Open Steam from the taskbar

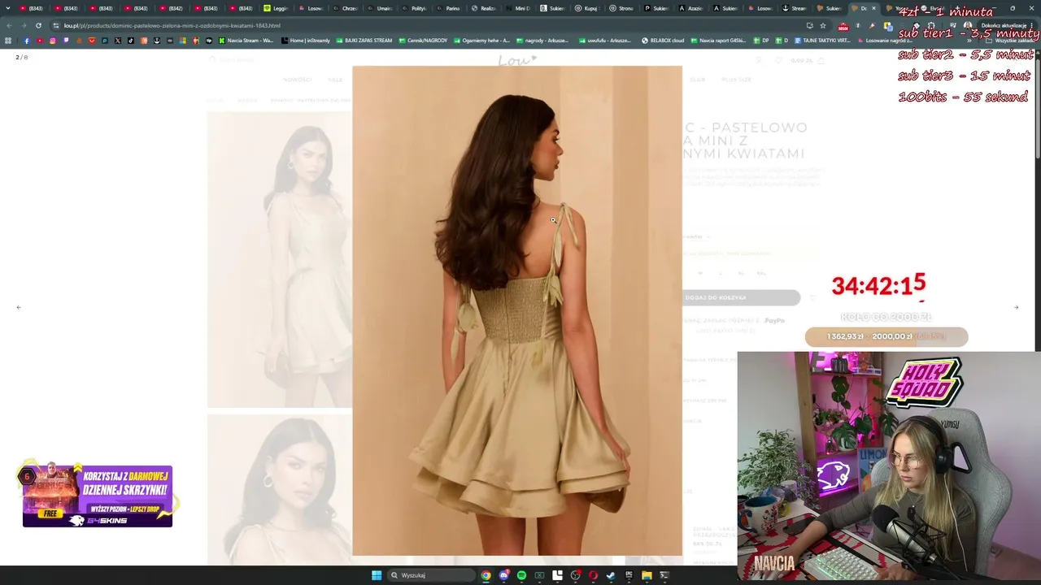[611, 575]
